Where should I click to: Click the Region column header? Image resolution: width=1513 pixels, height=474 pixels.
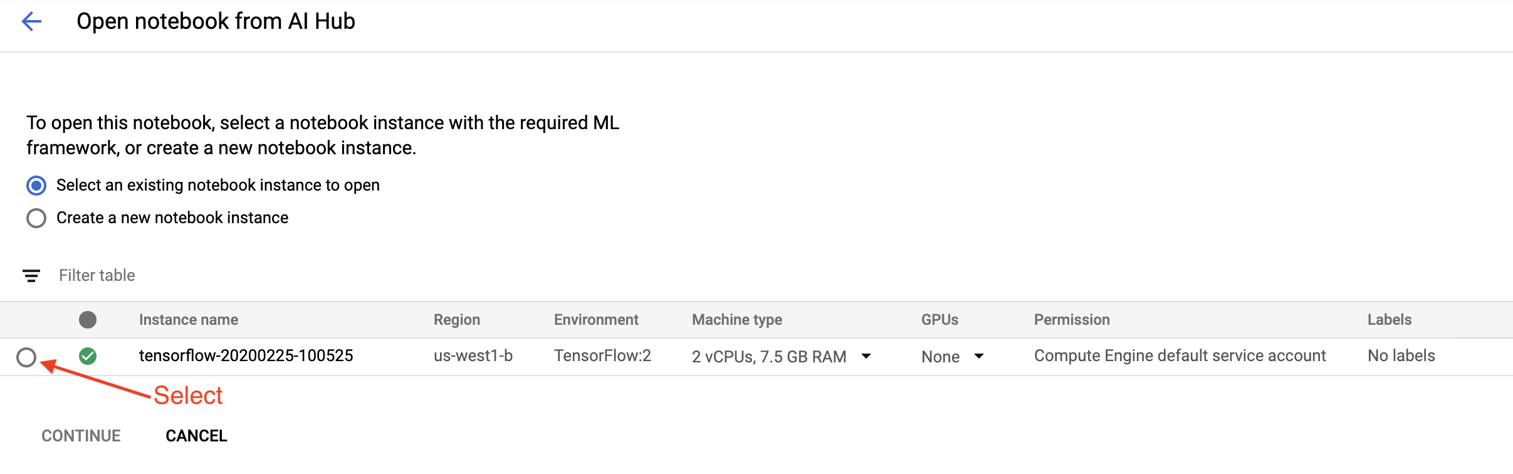click(457, 320)
